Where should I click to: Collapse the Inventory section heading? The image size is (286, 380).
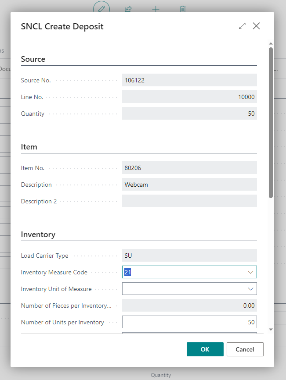[x=38, y=234]
